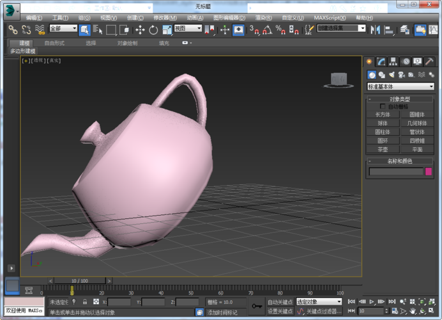The width and height of the screenshot is (442, 320).
Task: Click the Align tool icon
Action: 389,29
